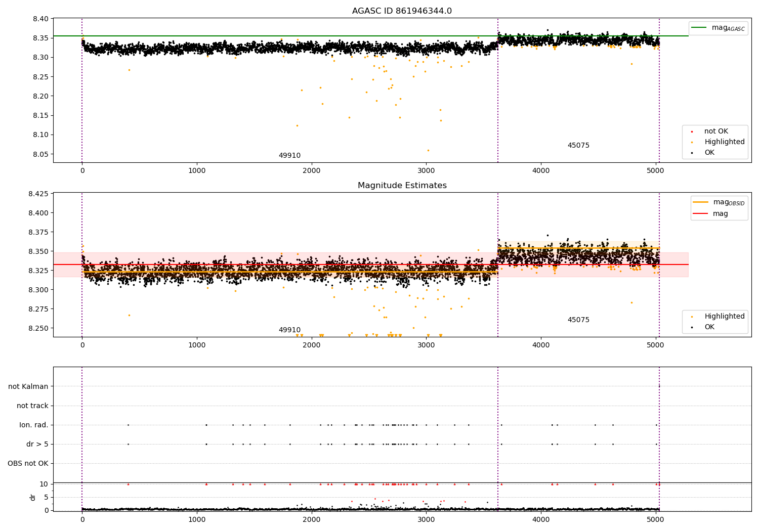This screenshot has width=759, height=531.
Task: Click the rotated 'dr' axis label
Action: [33, 497]
